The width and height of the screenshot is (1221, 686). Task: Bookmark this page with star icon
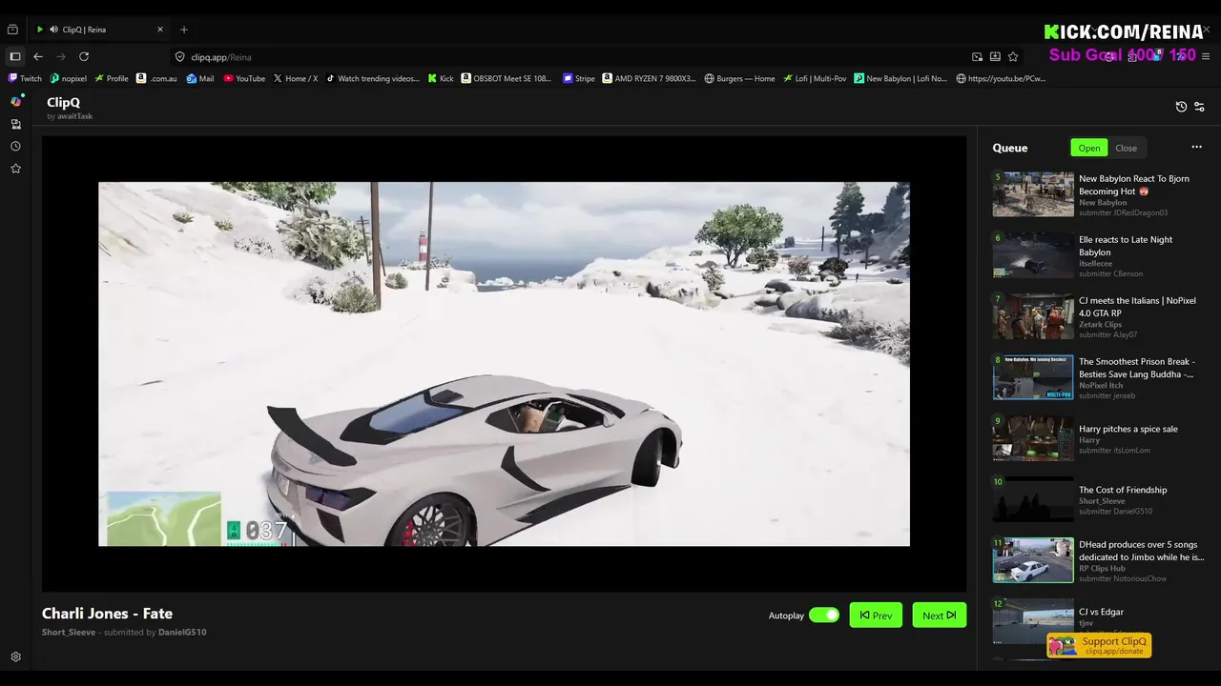(x=1013, y=56)
